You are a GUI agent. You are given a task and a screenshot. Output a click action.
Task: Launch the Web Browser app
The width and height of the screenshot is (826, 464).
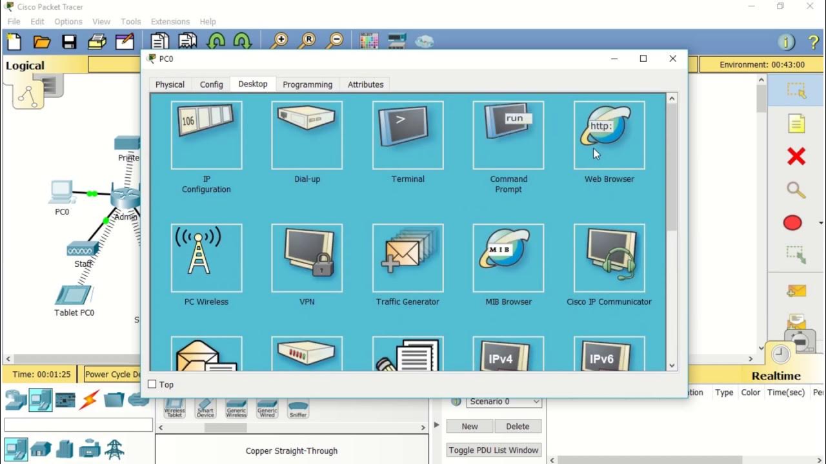pyautogui.click(x=609, y=135)
